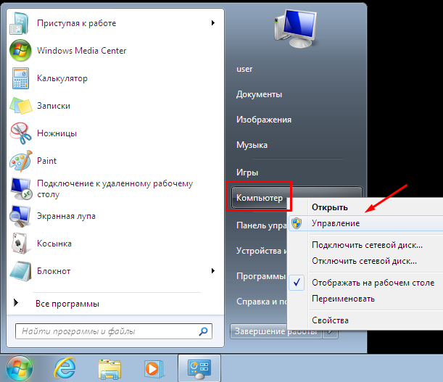
Task: Open Программы по умолчанию link
Action: (261, 276)
